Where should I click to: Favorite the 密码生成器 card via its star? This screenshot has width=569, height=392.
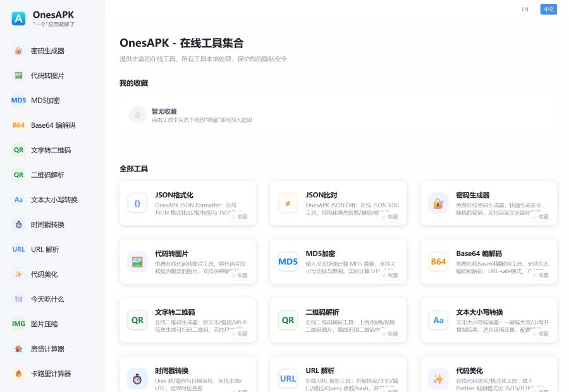(x=541, y=216)
